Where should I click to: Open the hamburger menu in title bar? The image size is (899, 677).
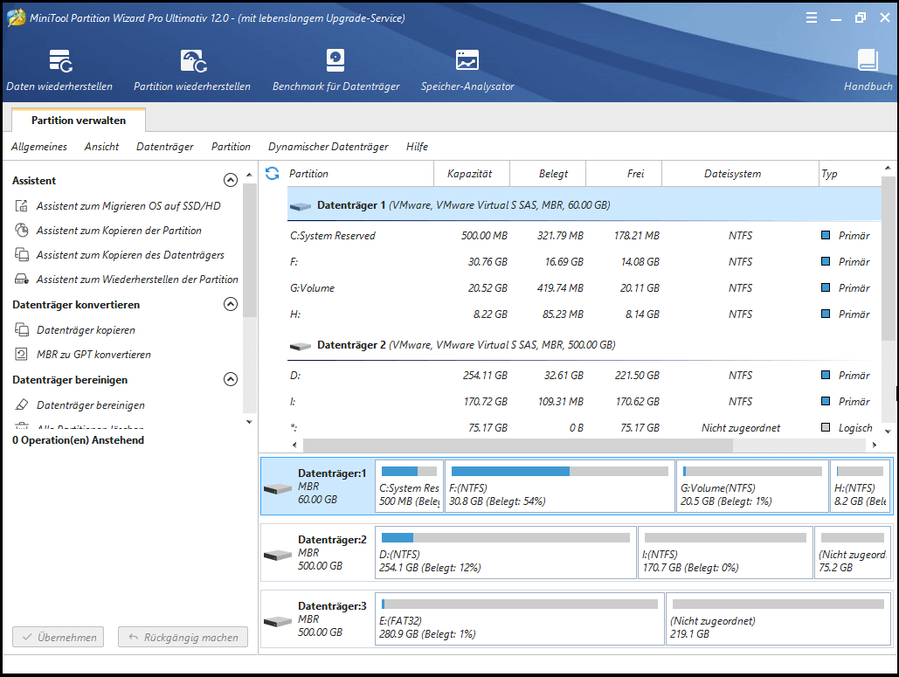coord(812,17)
